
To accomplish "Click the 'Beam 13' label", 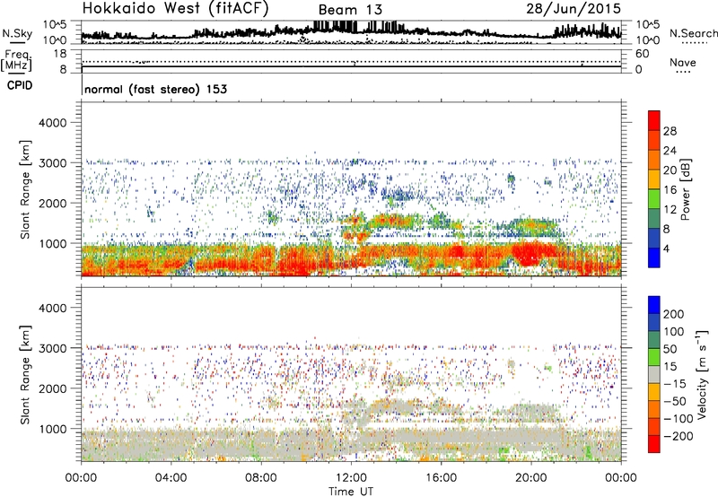I will pos(350,10).
